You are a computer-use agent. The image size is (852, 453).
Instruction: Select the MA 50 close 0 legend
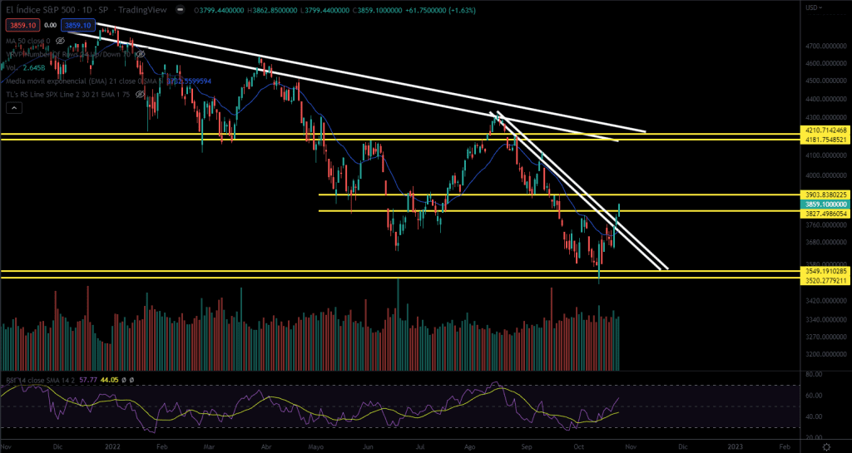click(x=28, y=41)
